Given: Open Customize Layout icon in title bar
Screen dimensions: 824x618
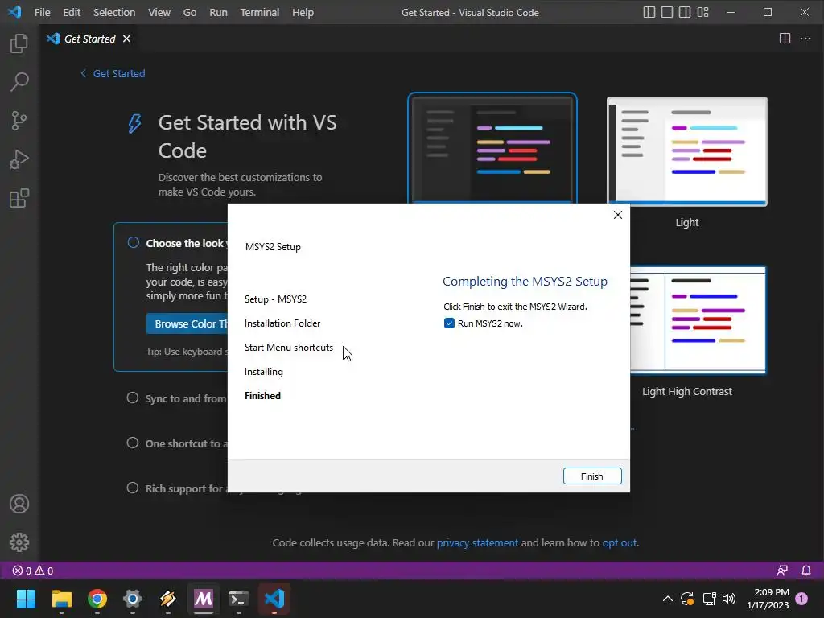Looking at the screenshot, I should pos(702,12).
